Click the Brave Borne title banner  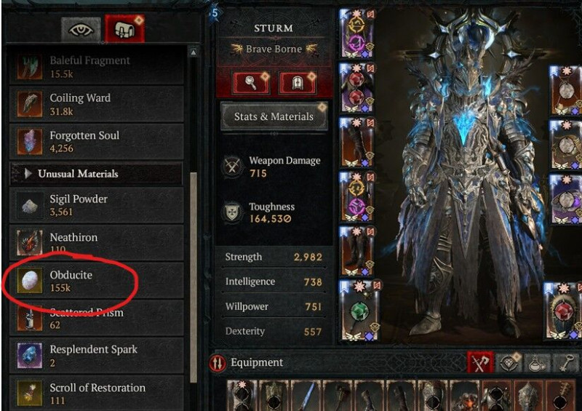(274, 49)
